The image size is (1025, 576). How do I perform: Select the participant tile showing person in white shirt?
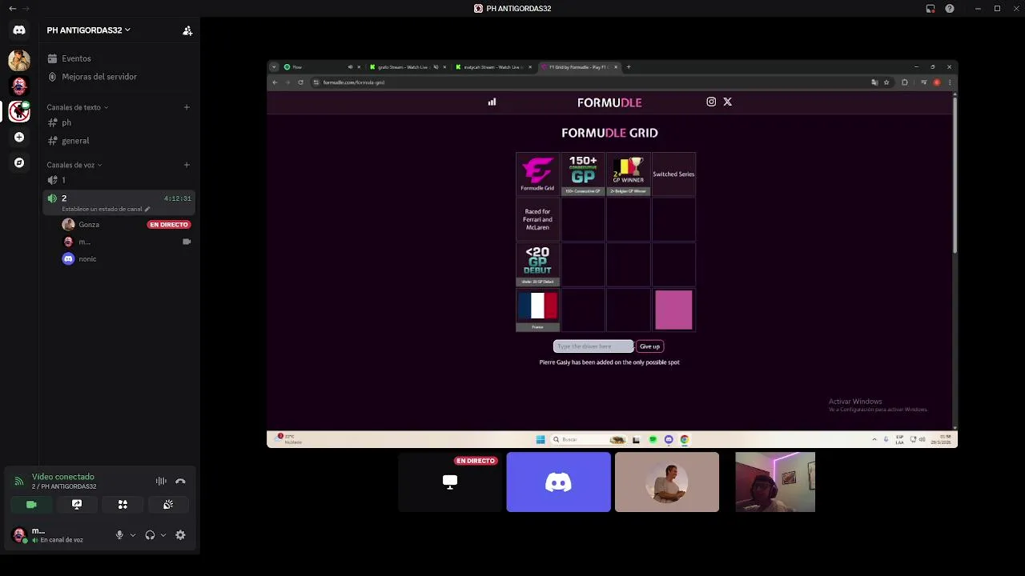point(667,482)
